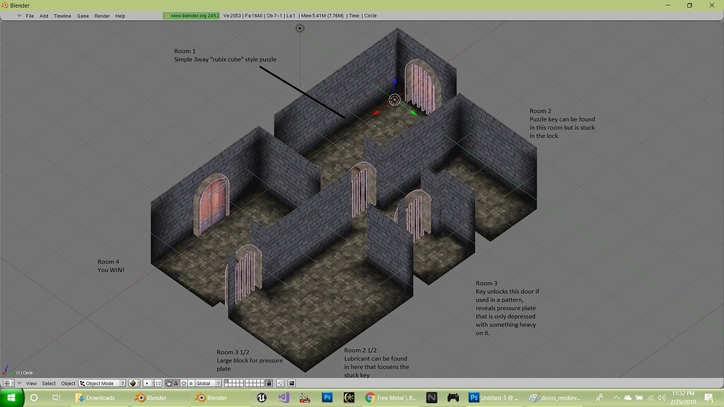Open the Help menu
This screenshot has height=407, width=724.
click(x=120, y=16)
